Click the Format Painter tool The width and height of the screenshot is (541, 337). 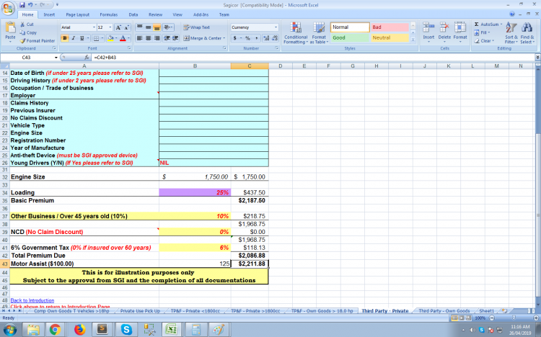(x=39, y=40)
